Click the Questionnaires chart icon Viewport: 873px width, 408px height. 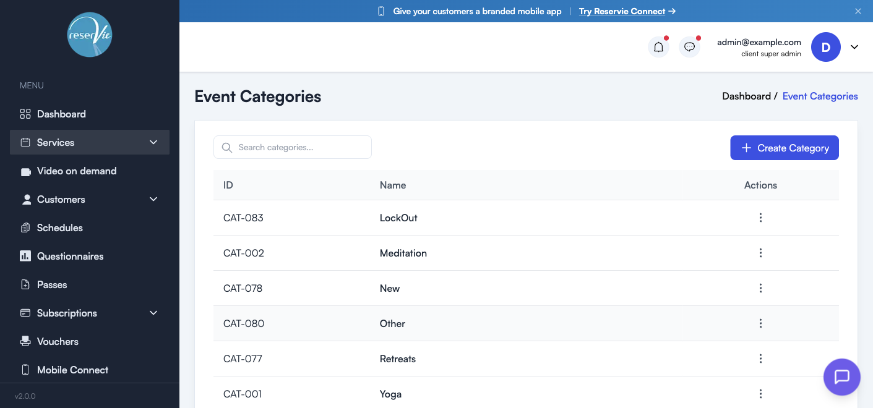[x=25, y=256]
